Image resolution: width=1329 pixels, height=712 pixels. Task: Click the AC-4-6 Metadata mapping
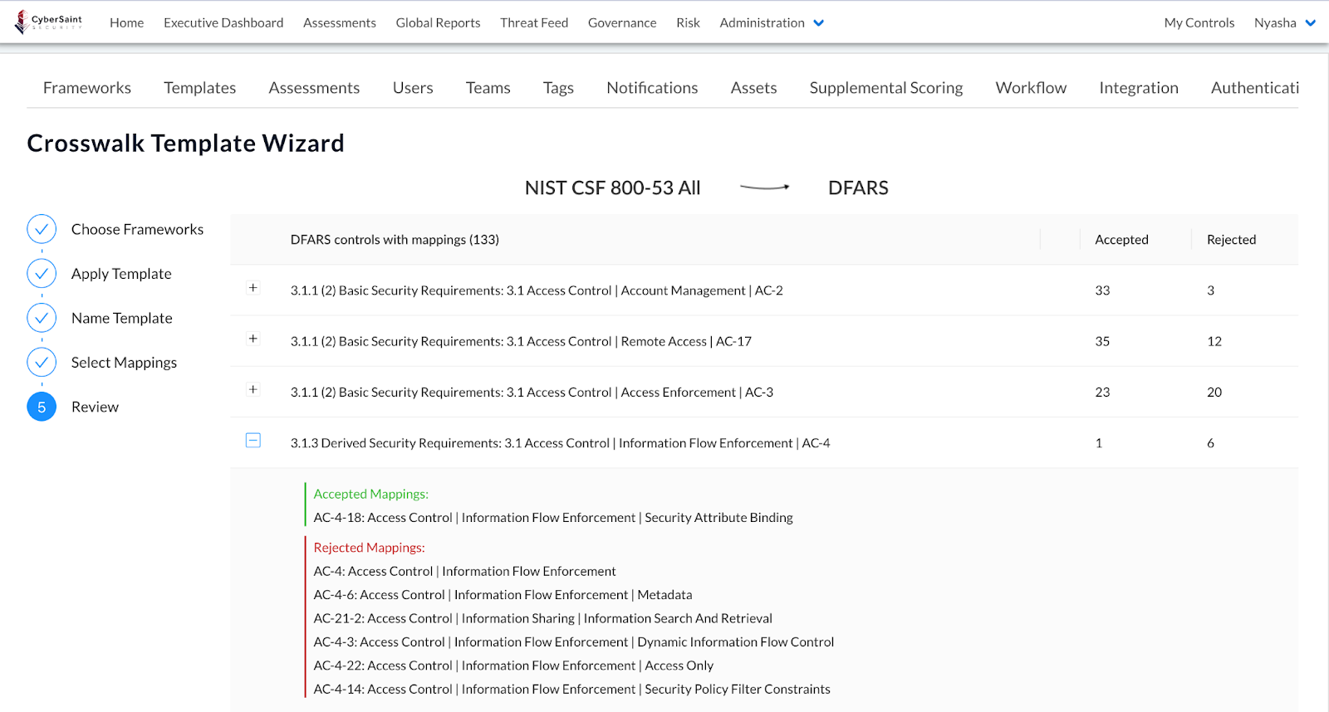tap(503, 595)
